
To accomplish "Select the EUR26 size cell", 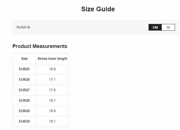I will [x=24, y=80].
